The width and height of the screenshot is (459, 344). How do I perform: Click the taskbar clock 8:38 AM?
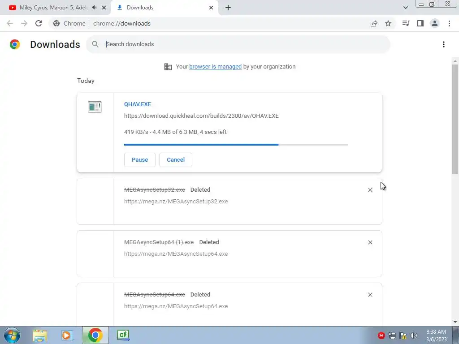436,335
